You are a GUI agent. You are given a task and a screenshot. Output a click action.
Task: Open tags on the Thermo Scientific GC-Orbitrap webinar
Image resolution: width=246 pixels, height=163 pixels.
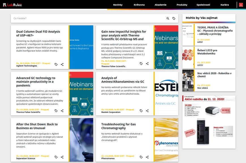[141, 64]
